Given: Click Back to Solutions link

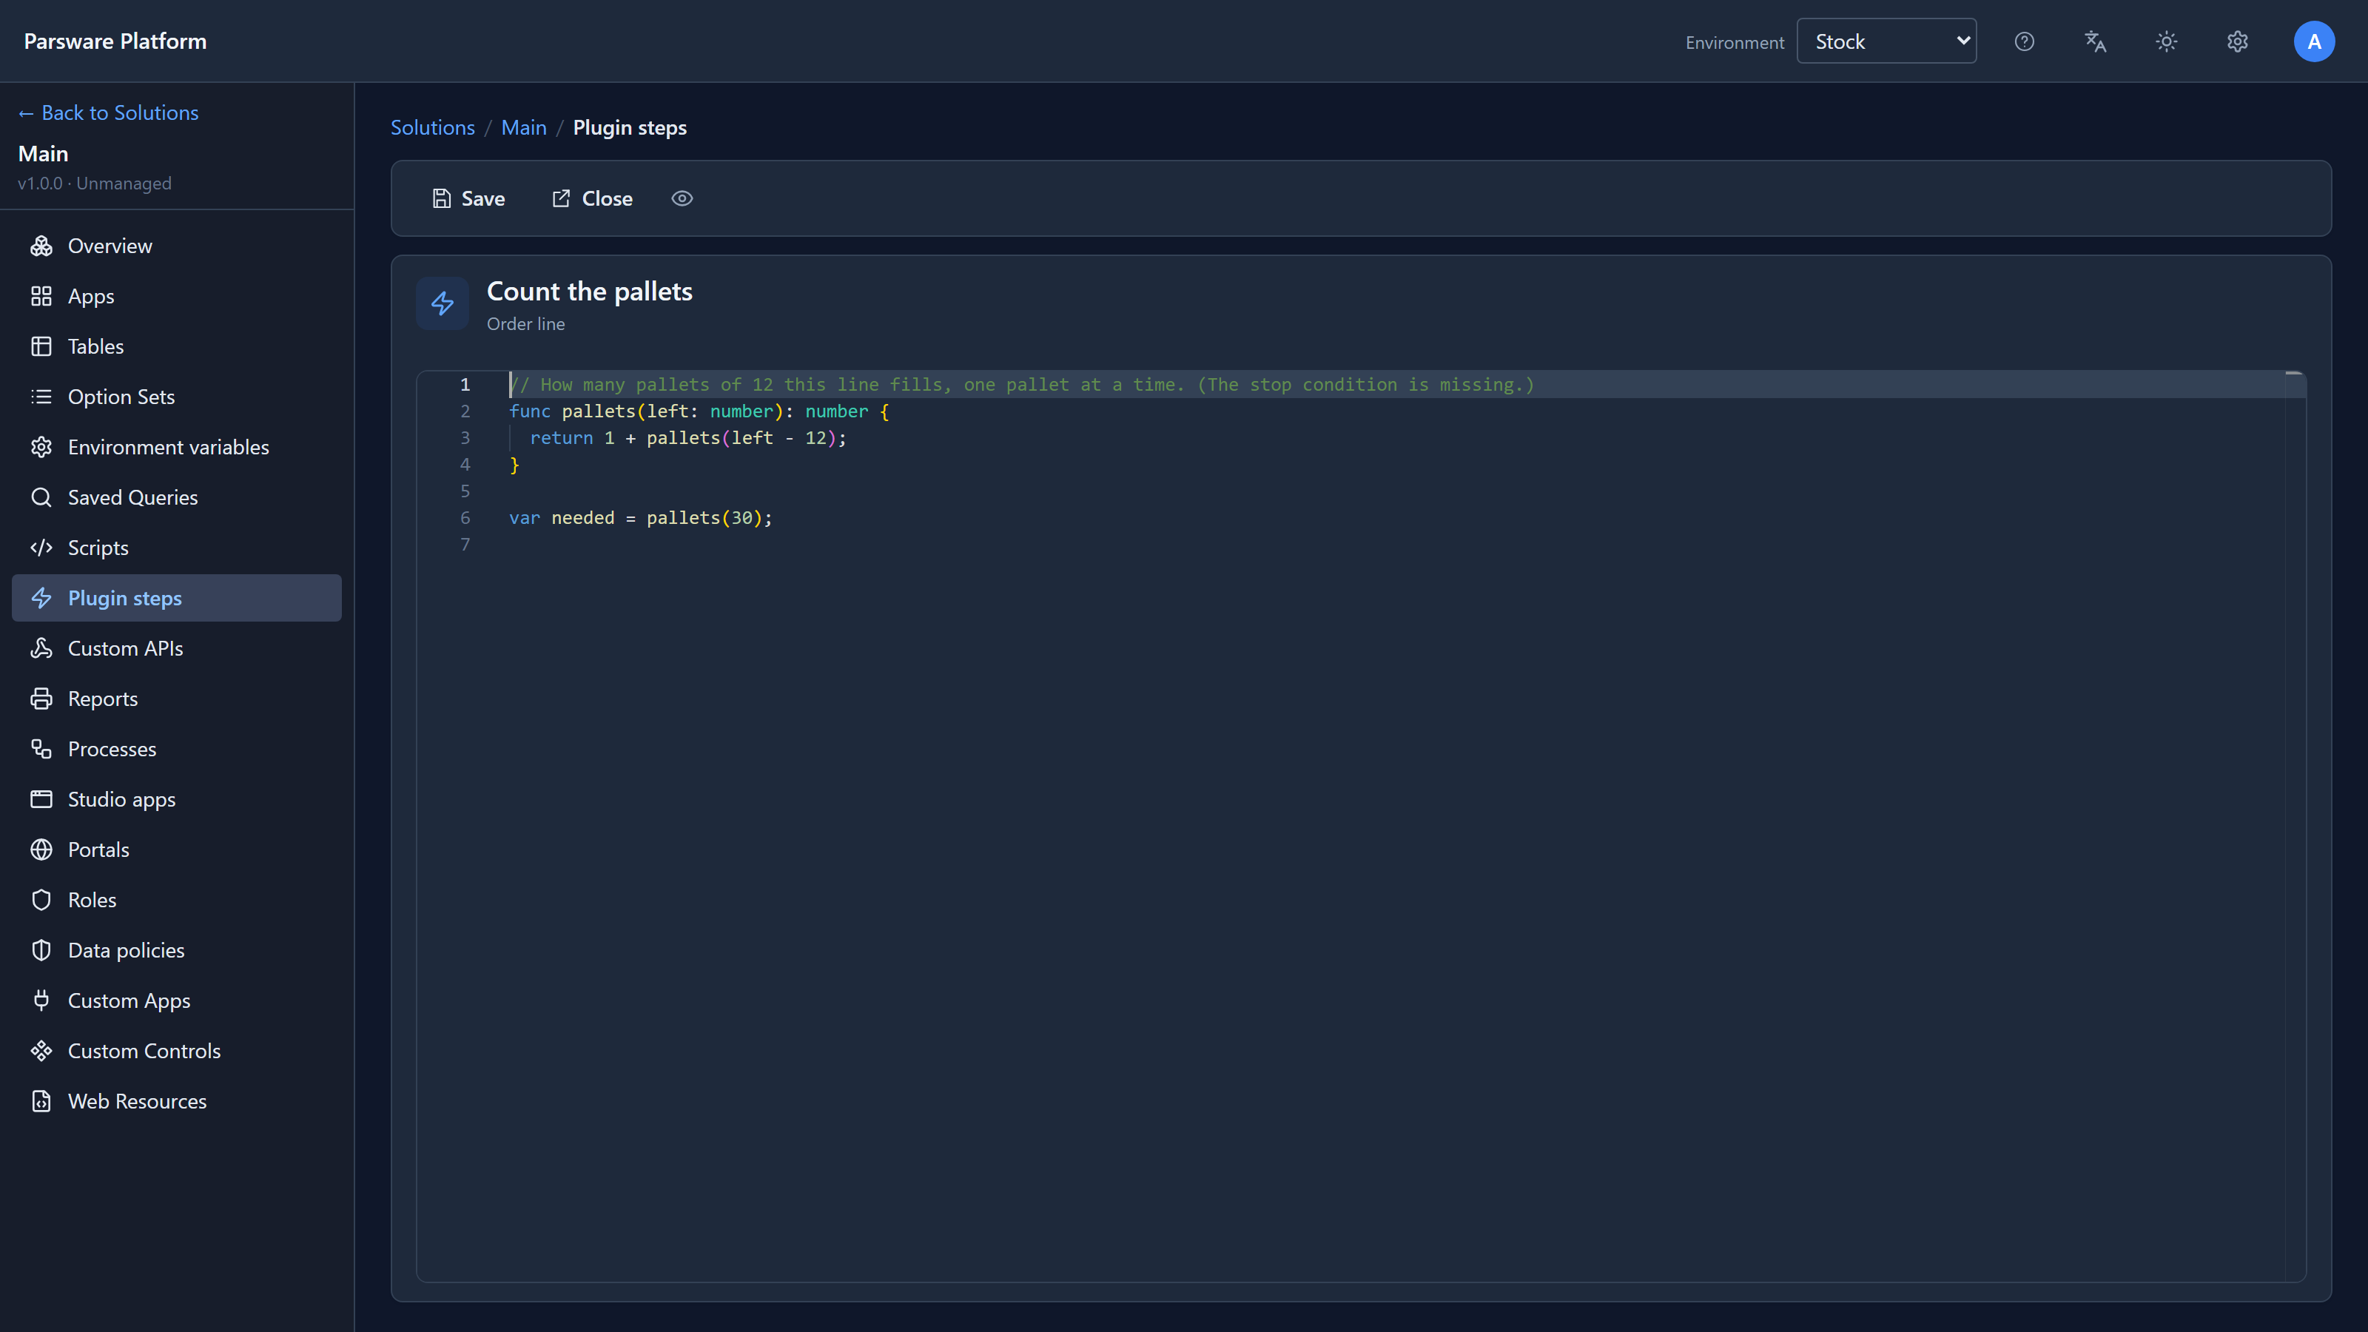Looking at the screenshot, I should point(109,112).
